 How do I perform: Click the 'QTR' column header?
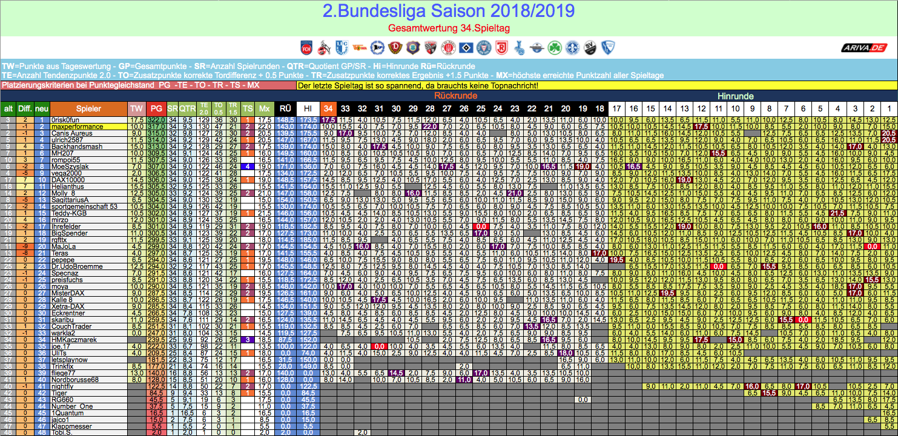pyautogui.click(x=188, y=108)
